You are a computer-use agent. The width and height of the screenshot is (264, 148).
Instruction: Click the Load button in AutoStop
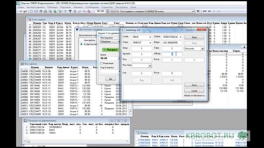point(194,91)
